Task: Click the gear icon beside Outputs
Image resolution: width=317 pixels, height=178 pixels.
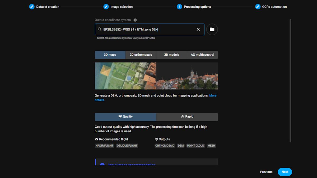Action: 156,139
